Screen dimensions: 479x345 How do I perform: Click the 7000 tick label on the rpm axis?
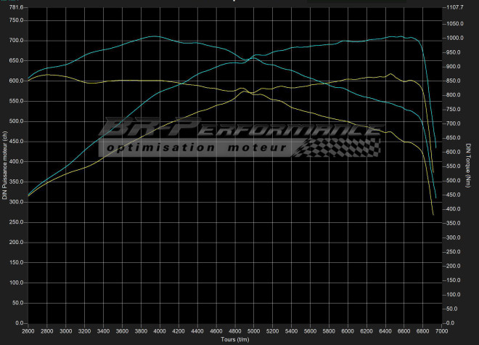tap(441, 331)
